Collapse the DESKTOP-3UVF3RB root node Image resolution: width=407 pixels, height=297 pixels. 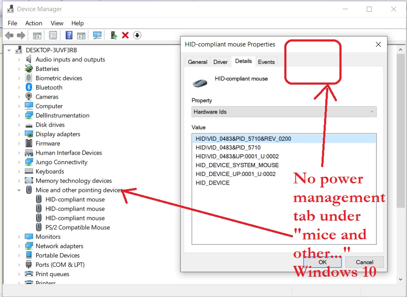10,50
